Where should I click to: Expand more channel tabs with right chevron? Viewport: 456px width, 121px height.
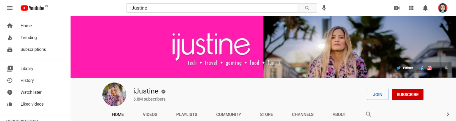pyautogui.click(x=448, y=114)
